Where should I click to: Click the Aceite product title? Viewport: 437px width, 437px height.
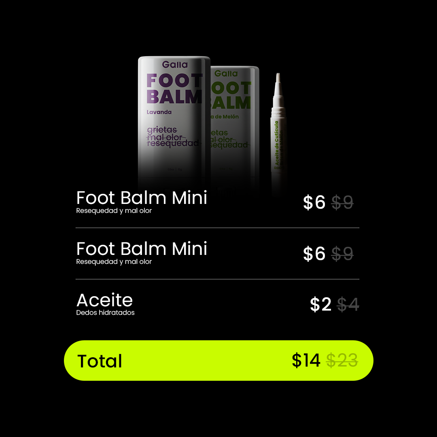[104, 300]
